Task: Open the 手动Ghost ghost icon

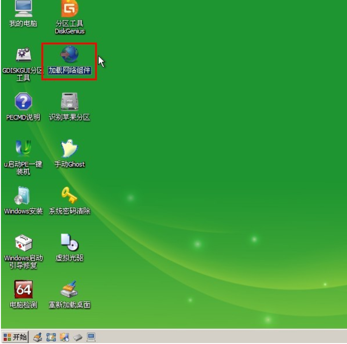Action: (69, 148)
